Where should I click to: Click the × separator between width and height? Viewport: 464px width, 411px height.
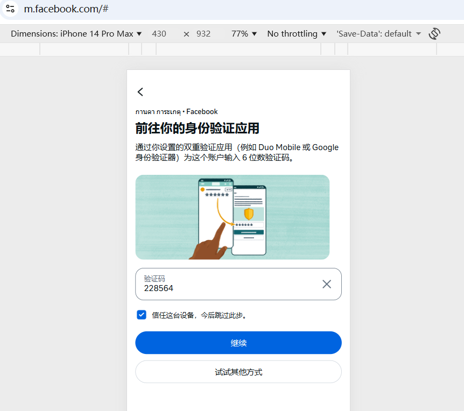coord(186,34)
